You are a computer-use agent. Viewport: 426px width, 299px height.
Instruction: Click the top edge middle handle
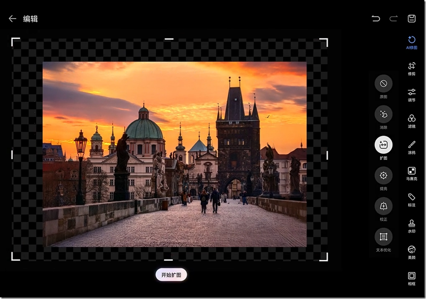(x=169, y=39)
